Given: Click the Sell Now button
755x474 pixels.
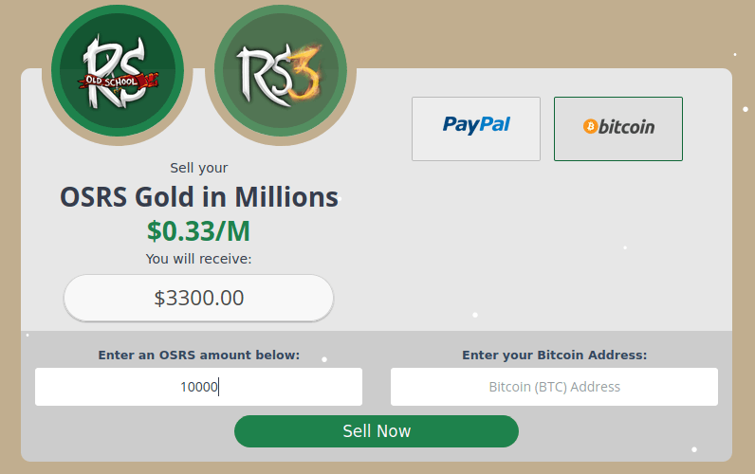Looking at the screenshot, I should point(377,431).
